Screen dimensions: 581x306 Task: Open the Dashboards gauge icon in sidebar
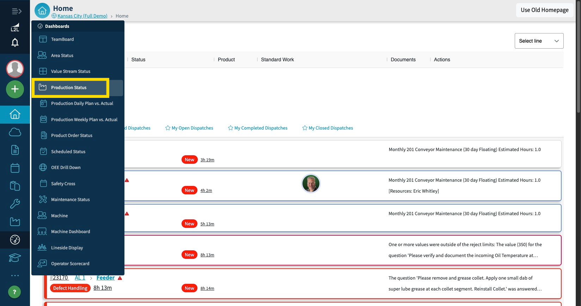pos(15,240)
